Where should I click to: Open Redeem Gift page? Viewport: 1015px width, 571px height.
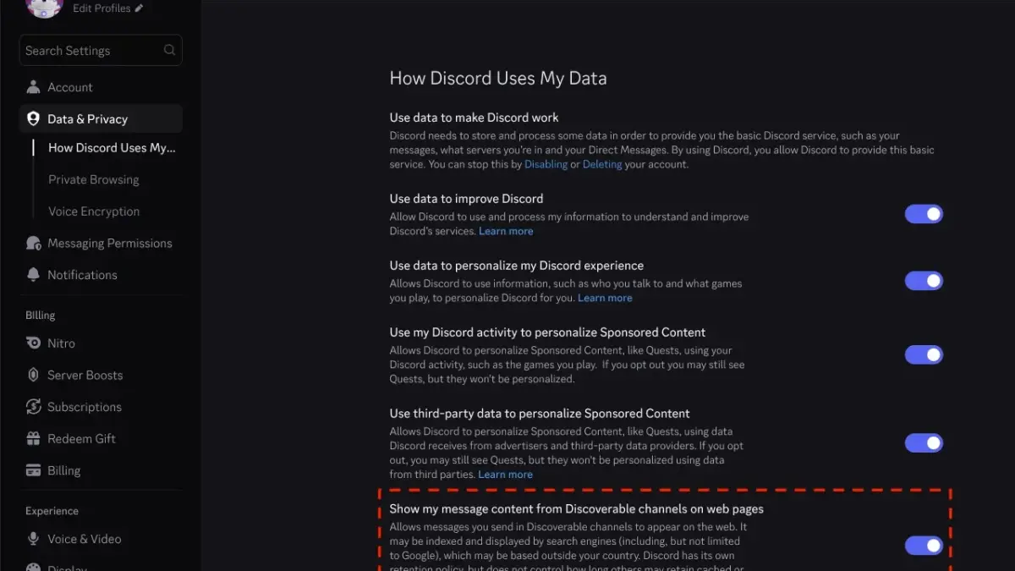pyautogui.click(x=101, y=438)
